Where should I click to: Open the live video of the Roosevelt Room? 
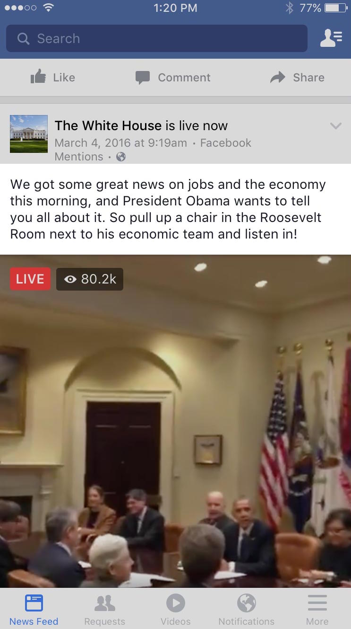pos(175,421)
